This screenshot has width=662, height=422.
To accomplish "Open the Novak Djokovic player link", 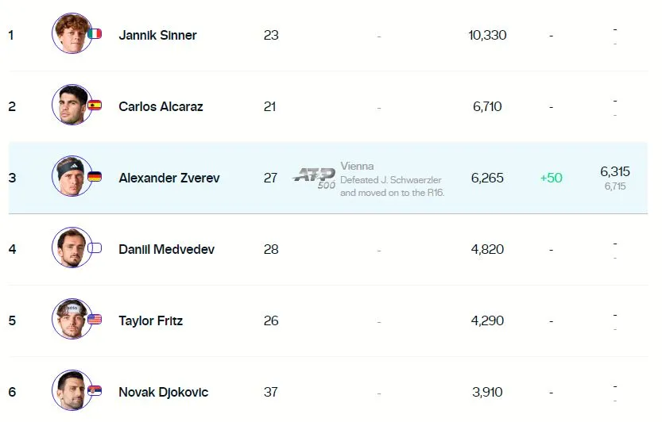I will 164,392.
